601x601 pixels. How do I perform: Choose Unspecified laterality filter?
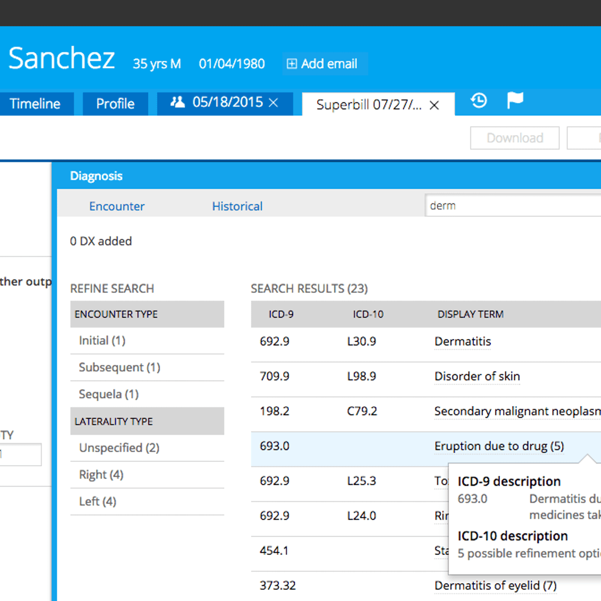pyautogui.click(x=119, y=448)
